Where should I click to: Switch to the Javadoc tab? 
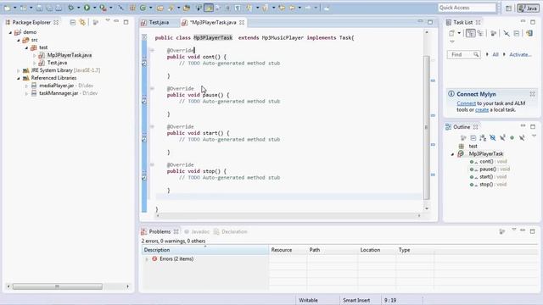click(x=196, y=231)
